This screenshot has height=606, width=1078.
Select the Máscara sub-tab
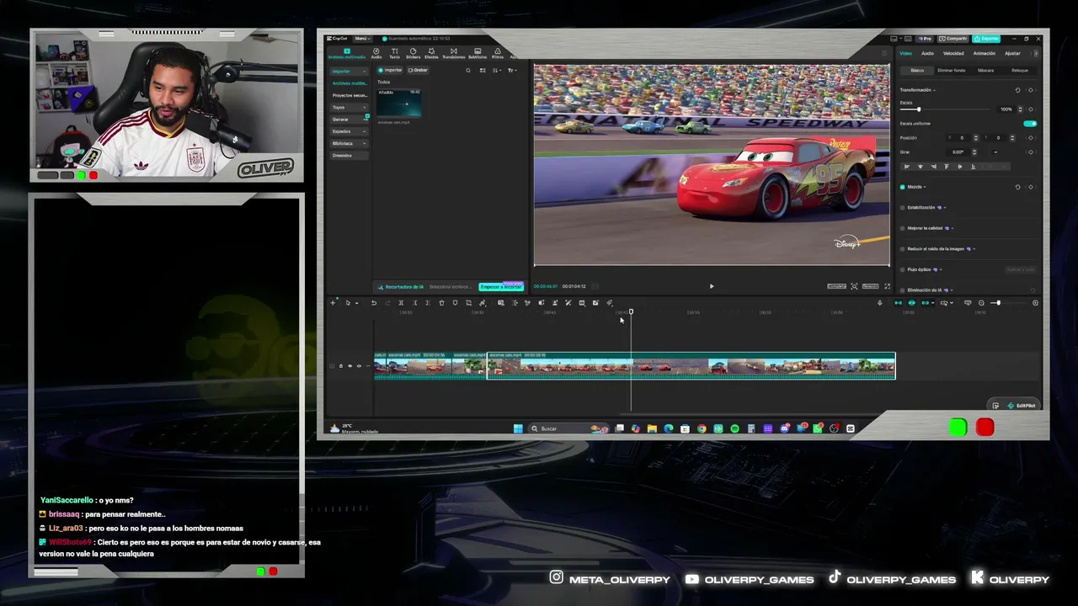tap(985, 71)
